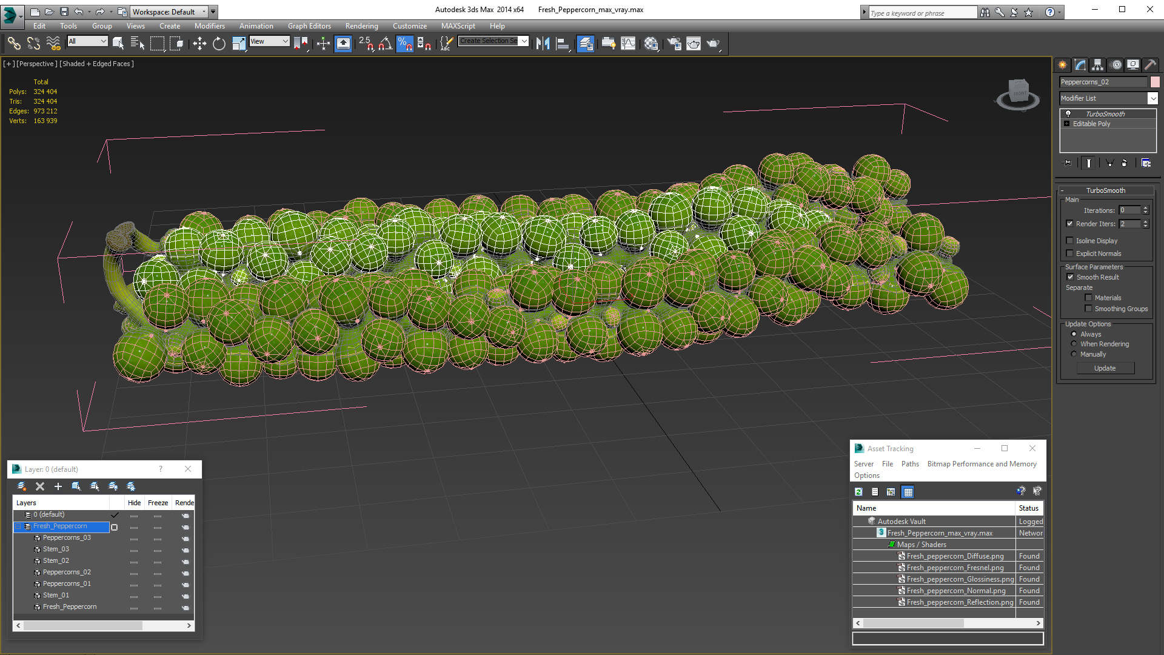Image resolution: width=1164 pixels, height=655 pixels.
Task: Switch to the Display command panel
Action: coord(1132,64)
